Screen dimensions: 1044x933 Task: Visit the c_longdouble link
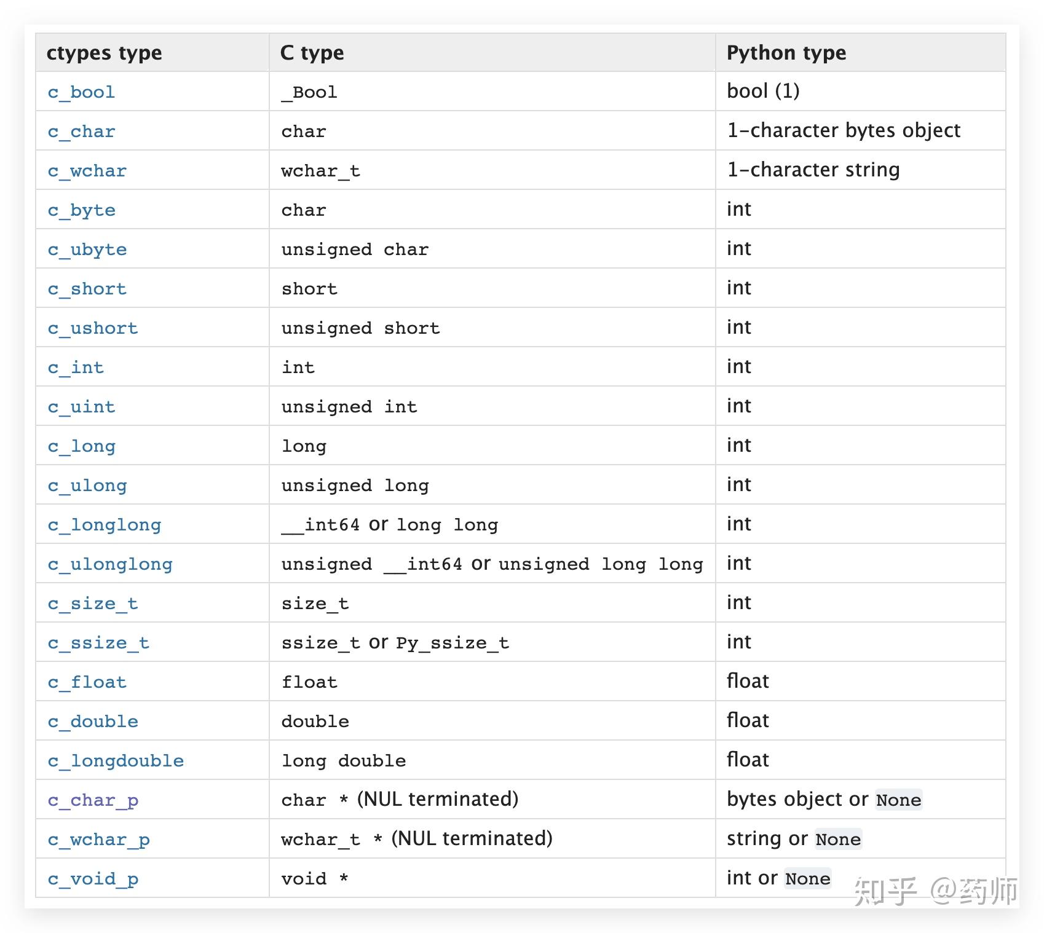pyautogui.click(x=116, y=761)
